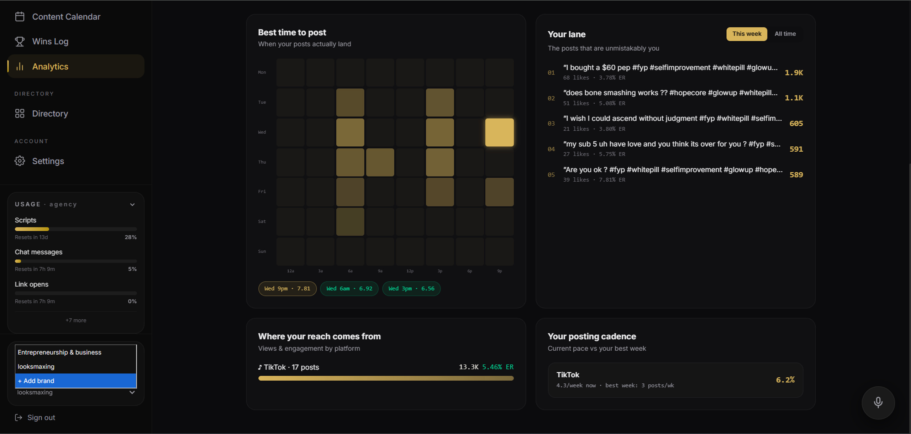
Task: Click the Content Calendar icon
Action: 20,17
